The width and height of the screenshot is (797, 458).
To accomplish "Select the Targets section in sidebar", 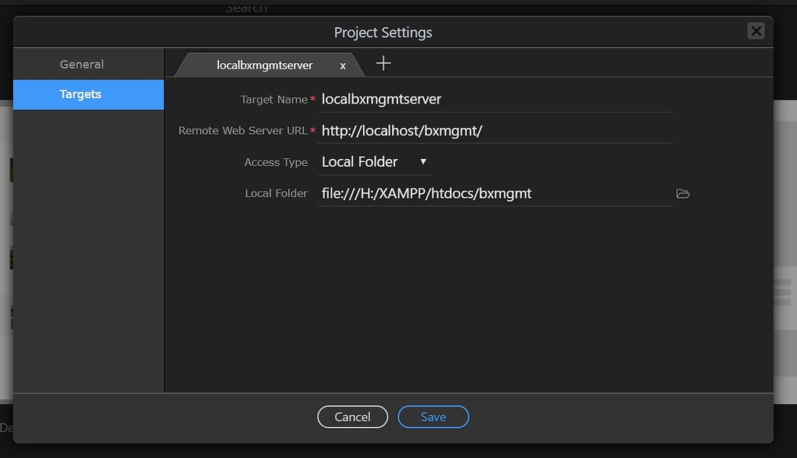I will point(80,93).
